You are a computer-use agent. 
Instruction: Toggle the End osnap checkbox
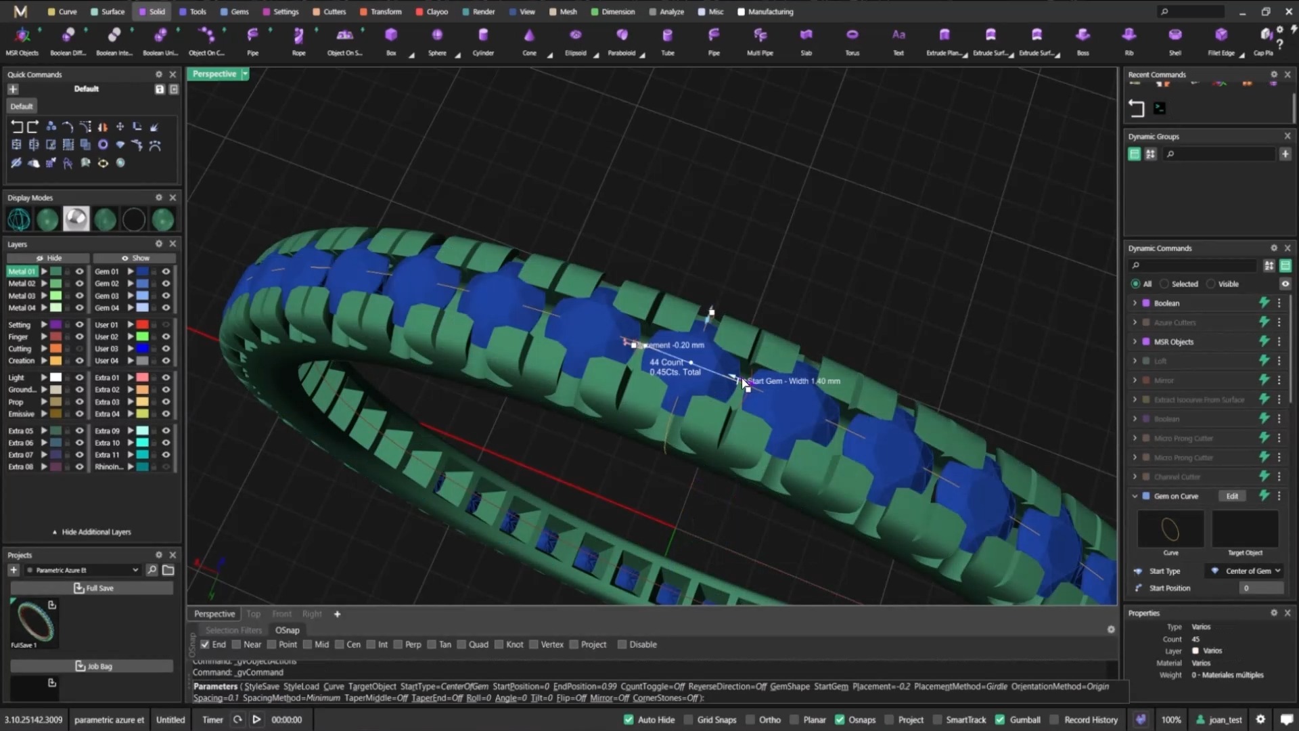(x=205, y=644)
